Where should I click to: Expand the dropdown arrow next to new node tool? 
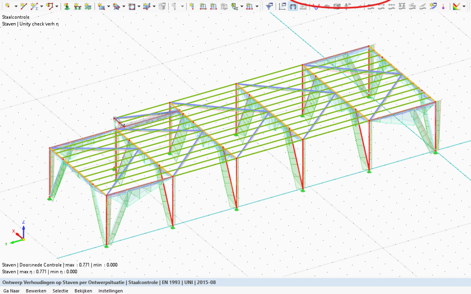coord(16,6)
